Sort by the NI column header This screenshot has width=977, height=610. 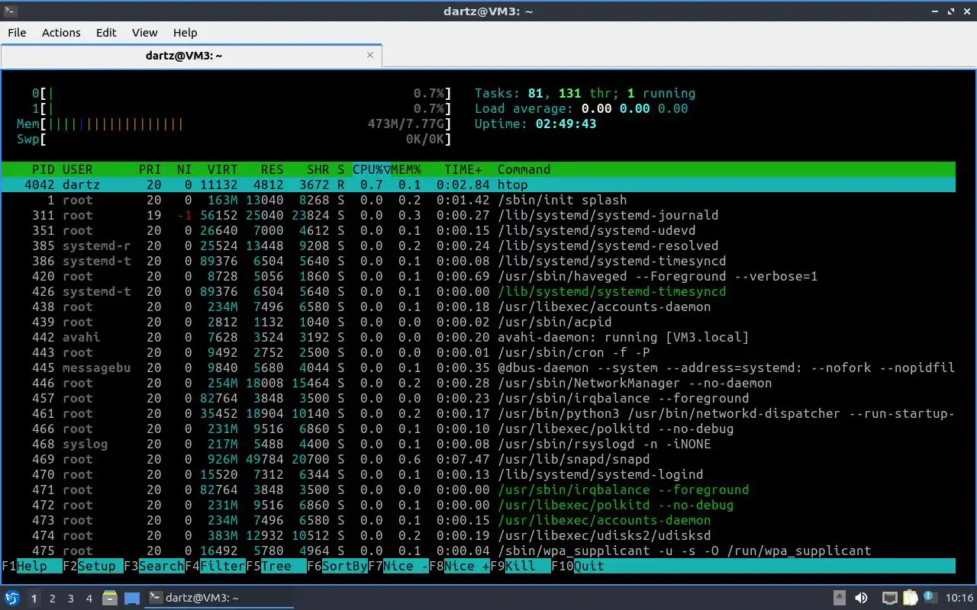coord(185,169)
